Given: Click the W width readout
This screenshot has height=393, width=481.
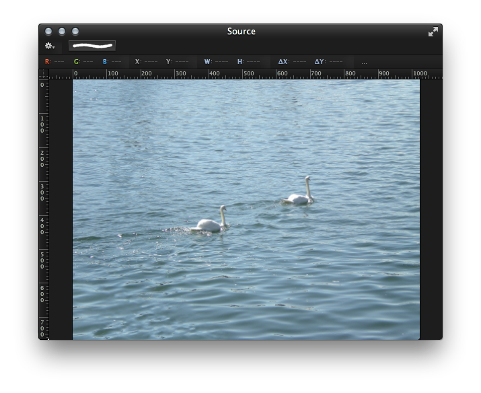Looking at the screenshot, I should [216, 62].
